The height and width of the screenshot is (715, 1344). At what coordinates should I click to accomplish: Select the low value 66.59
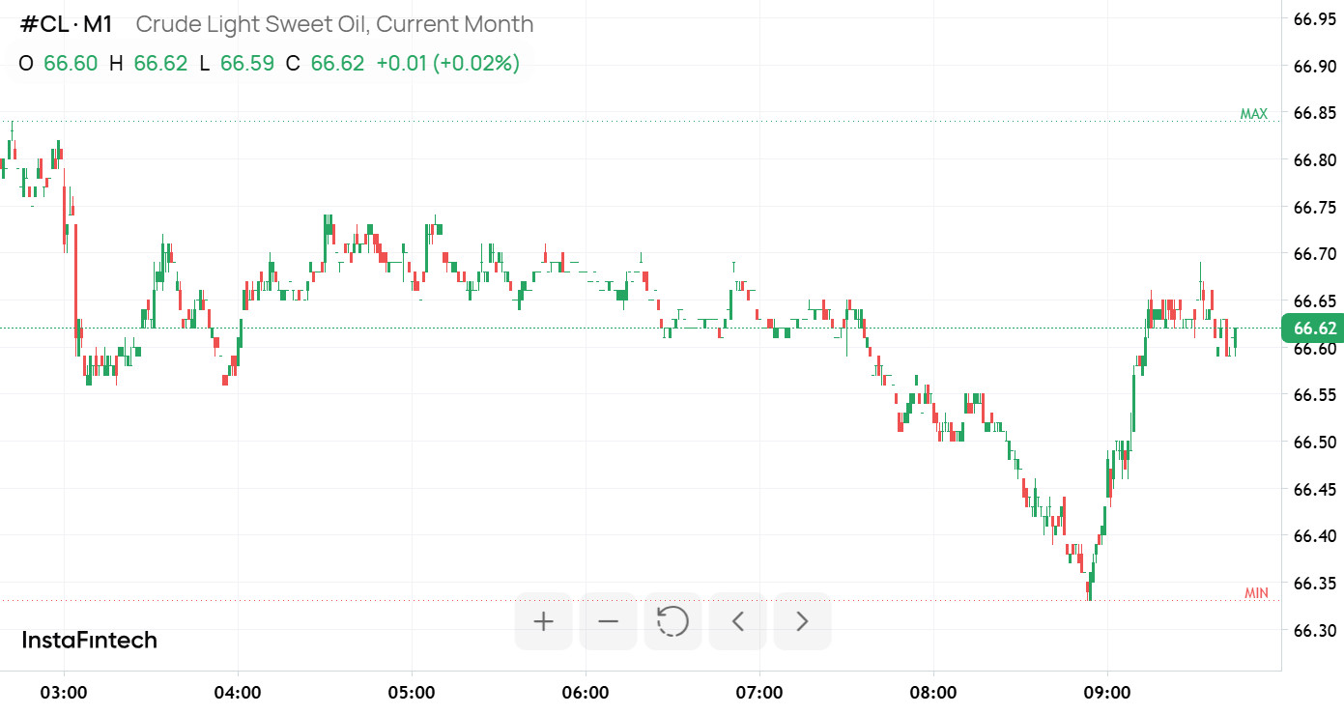tap(247, 64)
